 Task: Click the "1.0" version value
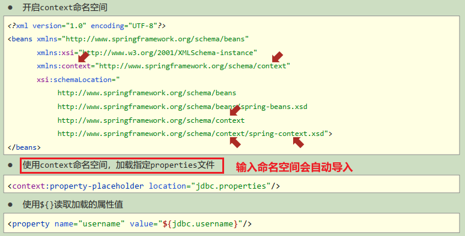(76, 26)
